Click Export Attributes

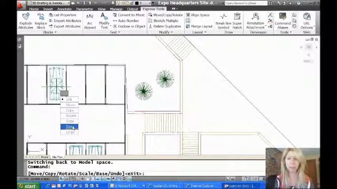point(65,26)
